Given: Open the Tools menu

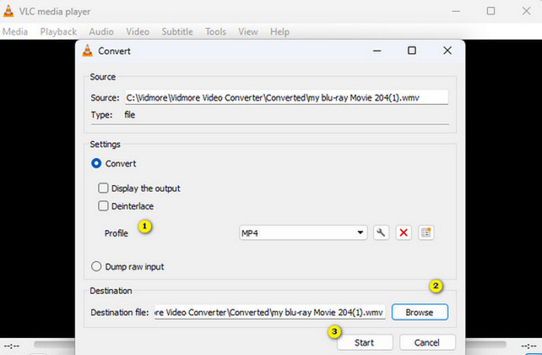Looking at the screenshot, I should (x=215, y=32).
